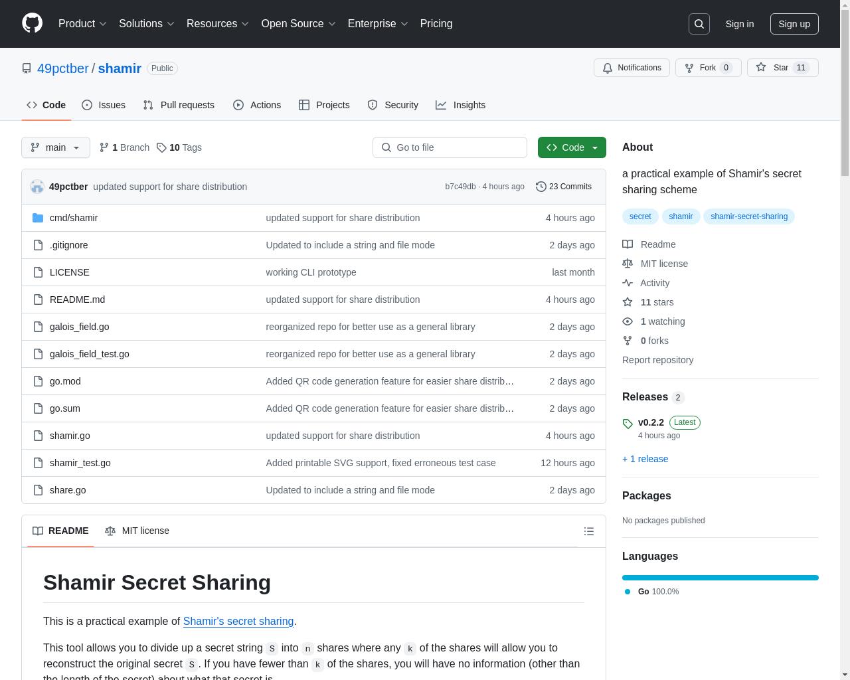Switch to the Projects tab
This screenshot has height=680, width=850.
coord(324,105)
